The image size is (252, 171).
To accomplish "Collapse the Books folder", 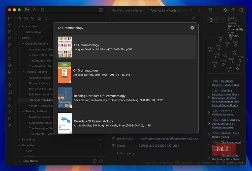I will pos(19,38).
